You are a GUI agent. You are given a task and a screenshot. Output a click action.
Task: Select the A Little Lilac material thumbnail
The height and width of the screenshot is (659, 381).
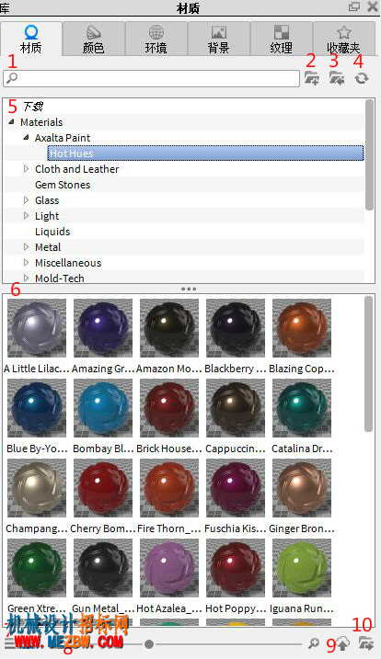coord(37,328)
